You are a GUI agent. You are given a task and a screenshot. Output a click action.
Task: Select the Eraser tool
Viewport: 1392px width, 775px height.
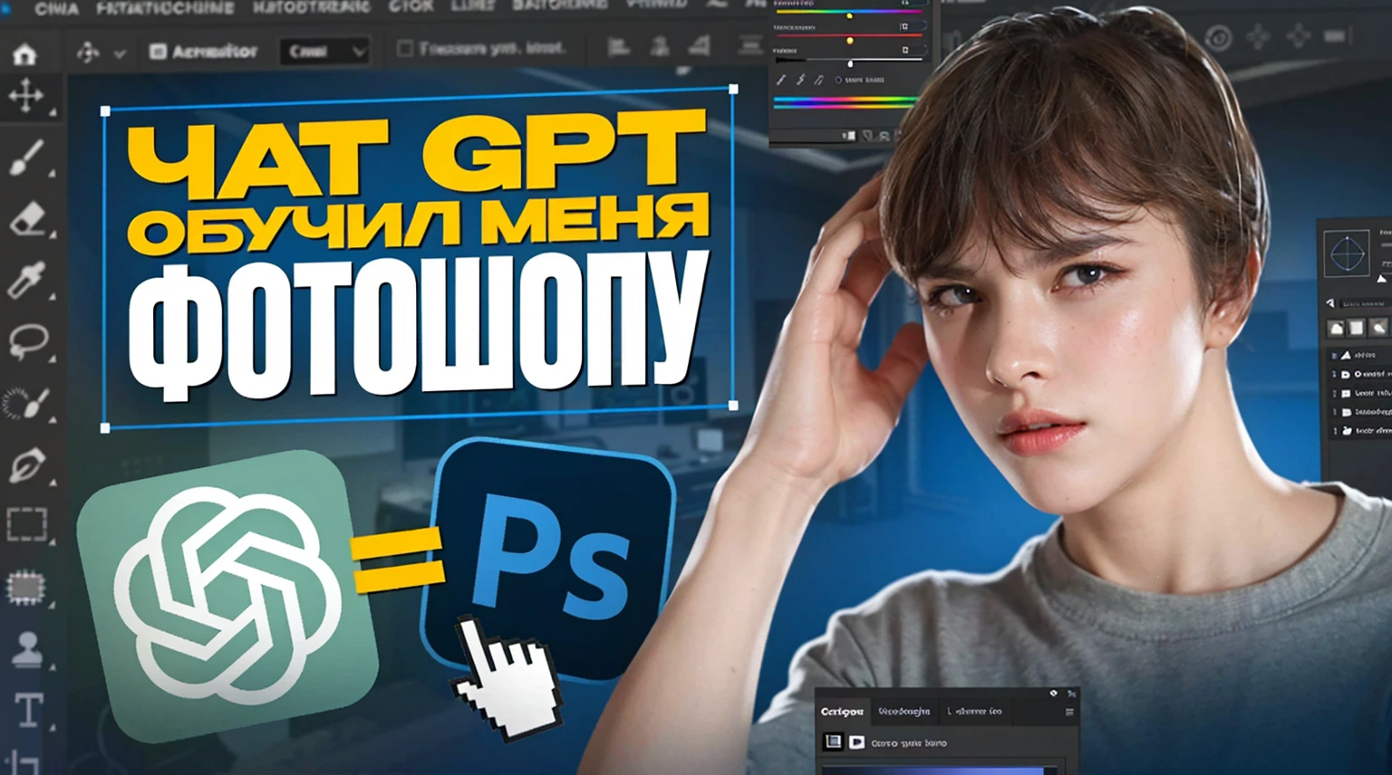pos(27,218)
